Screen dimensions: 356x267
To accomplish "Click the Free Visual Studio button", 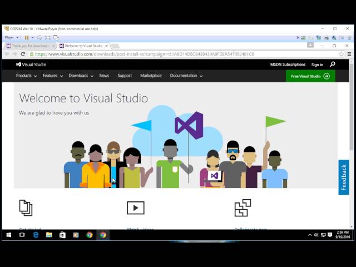I will [310, 76].
